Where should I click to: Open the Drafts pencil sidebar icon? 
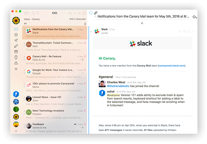coord(16,46)
